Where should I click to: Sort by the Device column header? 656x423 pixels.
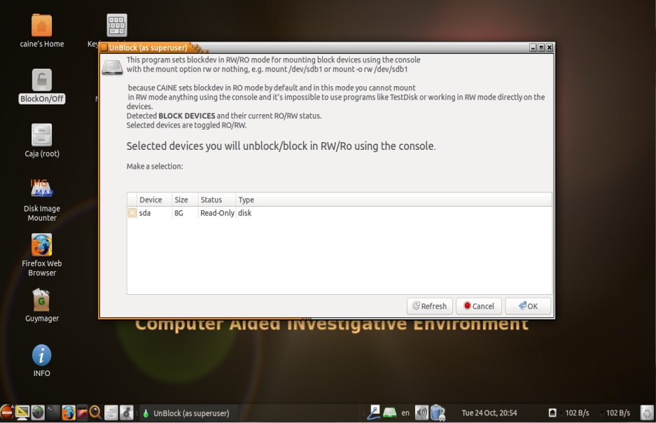click(154, 200)
